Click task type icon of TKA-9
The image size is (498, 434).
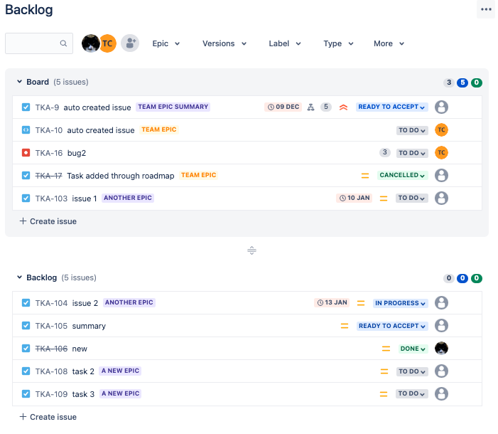[x=26, y=107]
